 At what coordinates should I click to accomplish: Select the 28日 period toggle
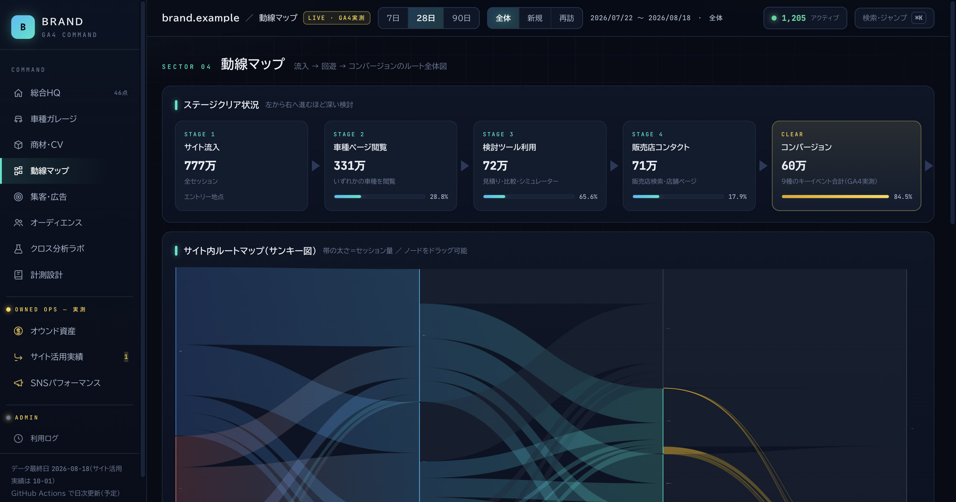pos(425,18)
